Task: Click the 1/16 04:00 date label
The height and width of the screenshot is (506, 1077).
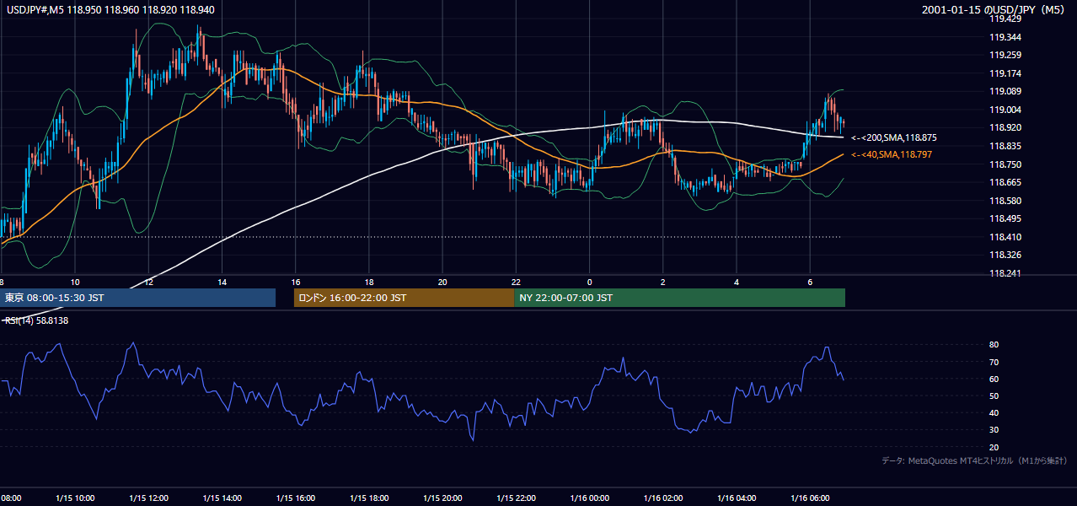Action: coord(737,498)
